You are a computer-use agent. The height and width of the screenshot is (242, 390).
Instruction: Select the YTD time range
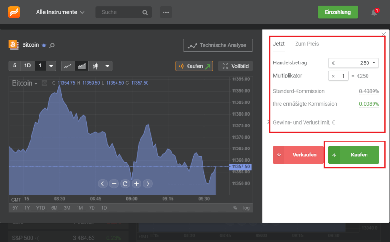[40, 208]
